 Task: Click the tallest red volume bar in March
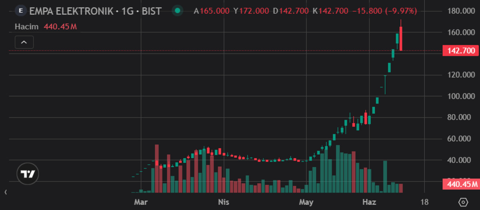[157, 168]
